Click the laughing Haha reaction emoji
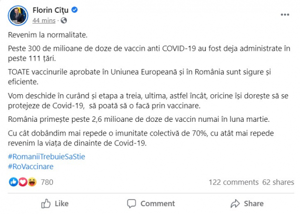 [32, 182]
